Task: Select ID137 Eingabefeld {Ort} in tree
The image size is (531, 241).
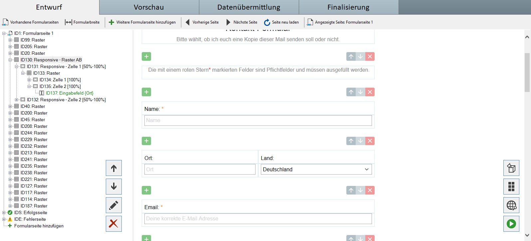Action: 69,93
